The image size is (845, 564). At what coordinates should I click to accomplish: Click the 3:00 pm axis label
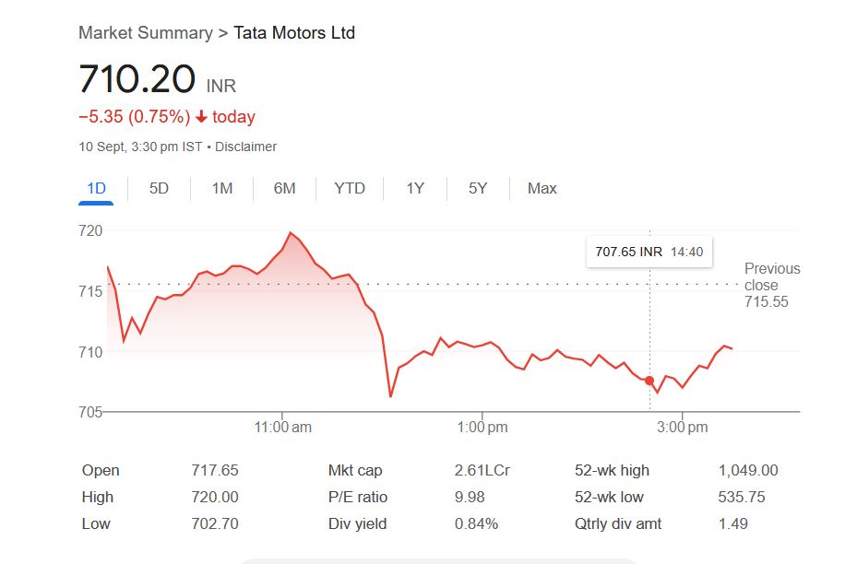coord(683,428)
